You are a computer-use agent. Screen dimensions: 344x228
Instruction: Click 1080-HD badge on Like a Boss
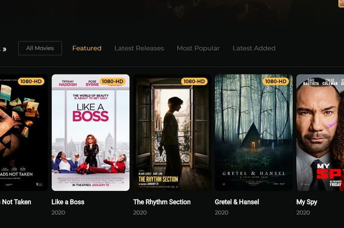[x=113, y=81]
